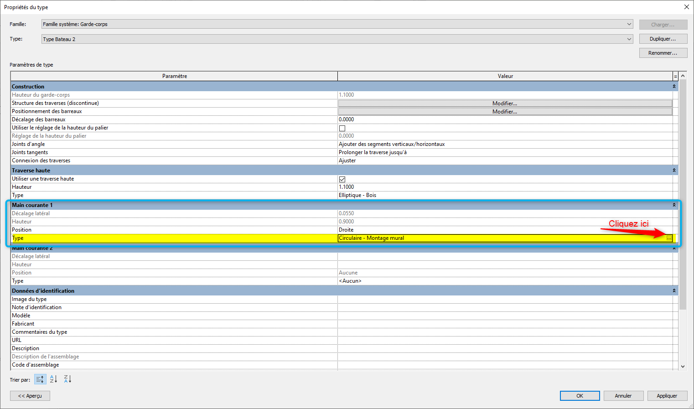
Task: Select the group-by-category sort icon
Action: pos(40,379)
